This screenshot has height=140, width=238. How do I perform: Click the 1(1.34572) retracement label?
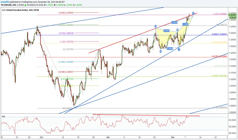coord(222,25)
